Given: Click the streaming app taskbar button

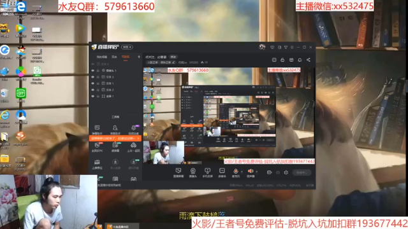Looking at the screenshot, I should click(122, 226).
